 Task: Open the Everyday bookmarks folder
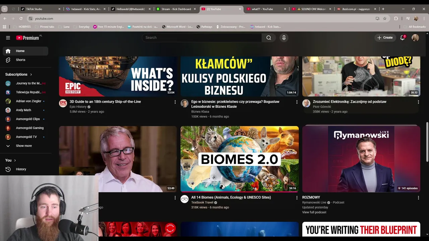[81, 27]
